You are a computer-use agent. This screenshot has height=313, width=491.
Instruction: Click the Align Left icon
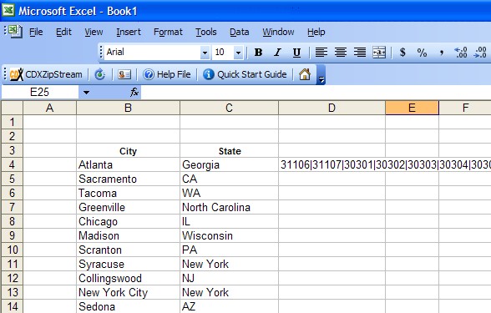pyautogui.click(x=321, y=53)
